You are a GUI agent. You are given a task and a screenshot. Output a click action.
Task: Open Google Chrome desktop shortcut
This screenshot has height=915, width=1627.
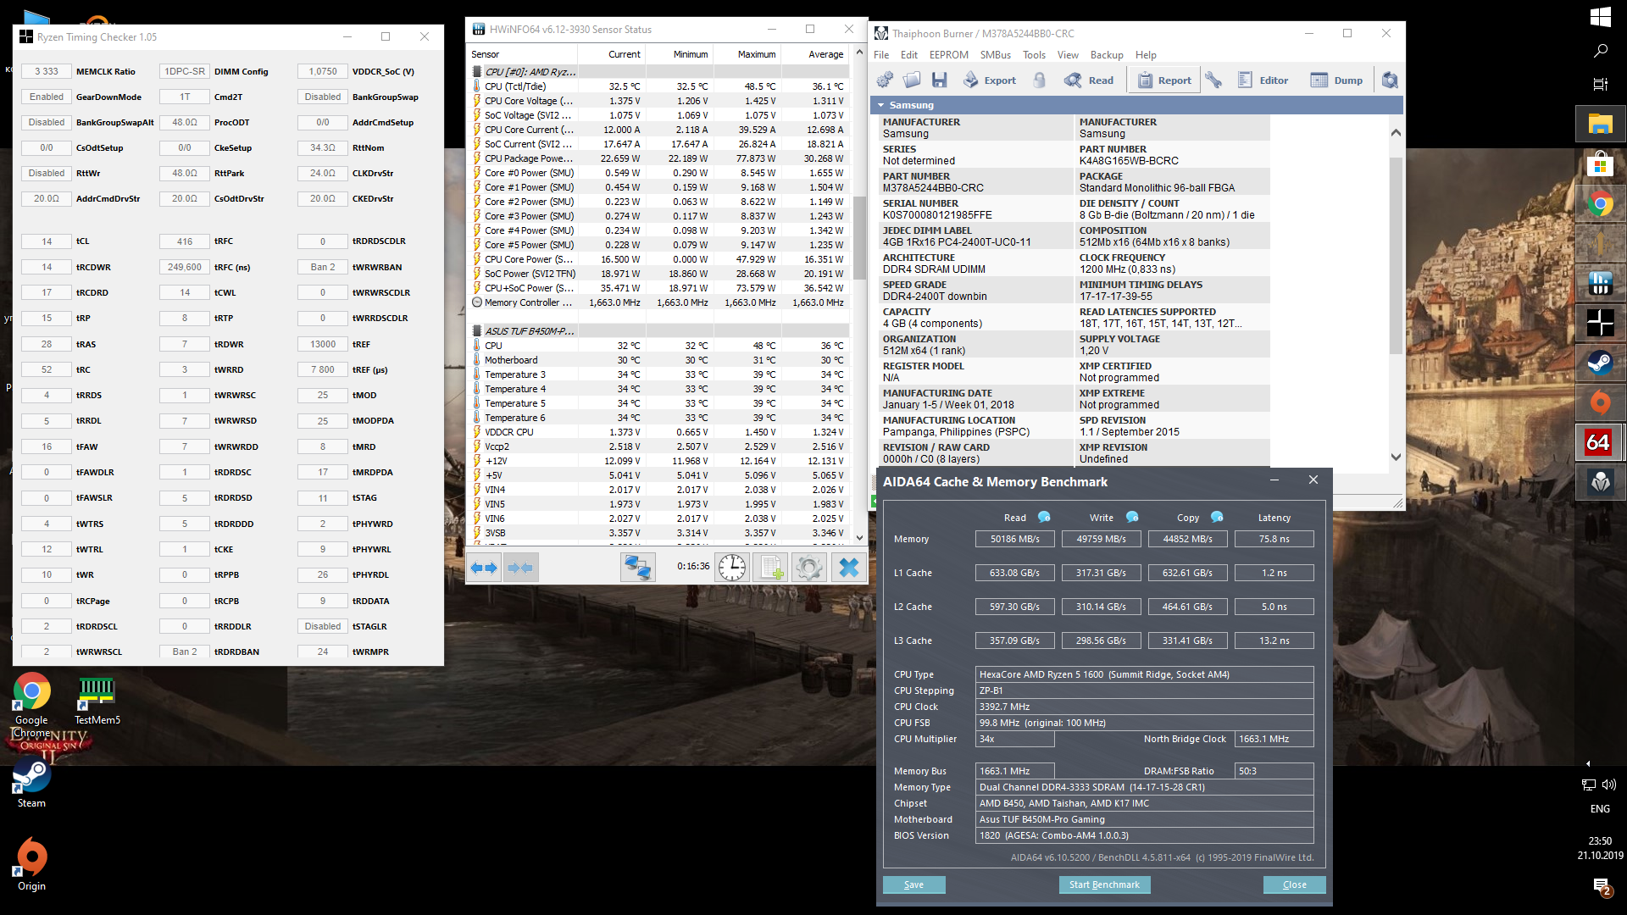[31, 705]
